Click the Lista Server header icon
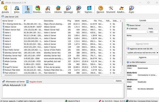159x102 pixels. [x=2, y=17]
